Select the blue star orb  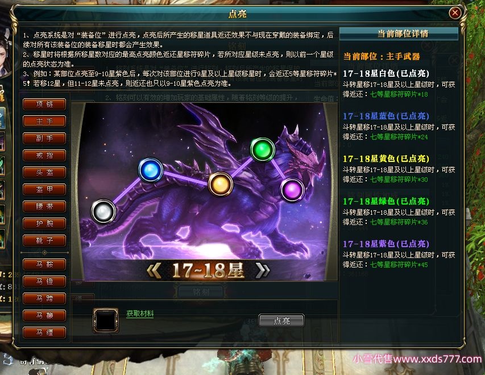pyautogui.click(x=151, y=170)
